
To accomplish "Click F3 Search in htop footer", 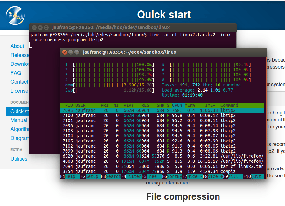I will (x=111, y=176).
